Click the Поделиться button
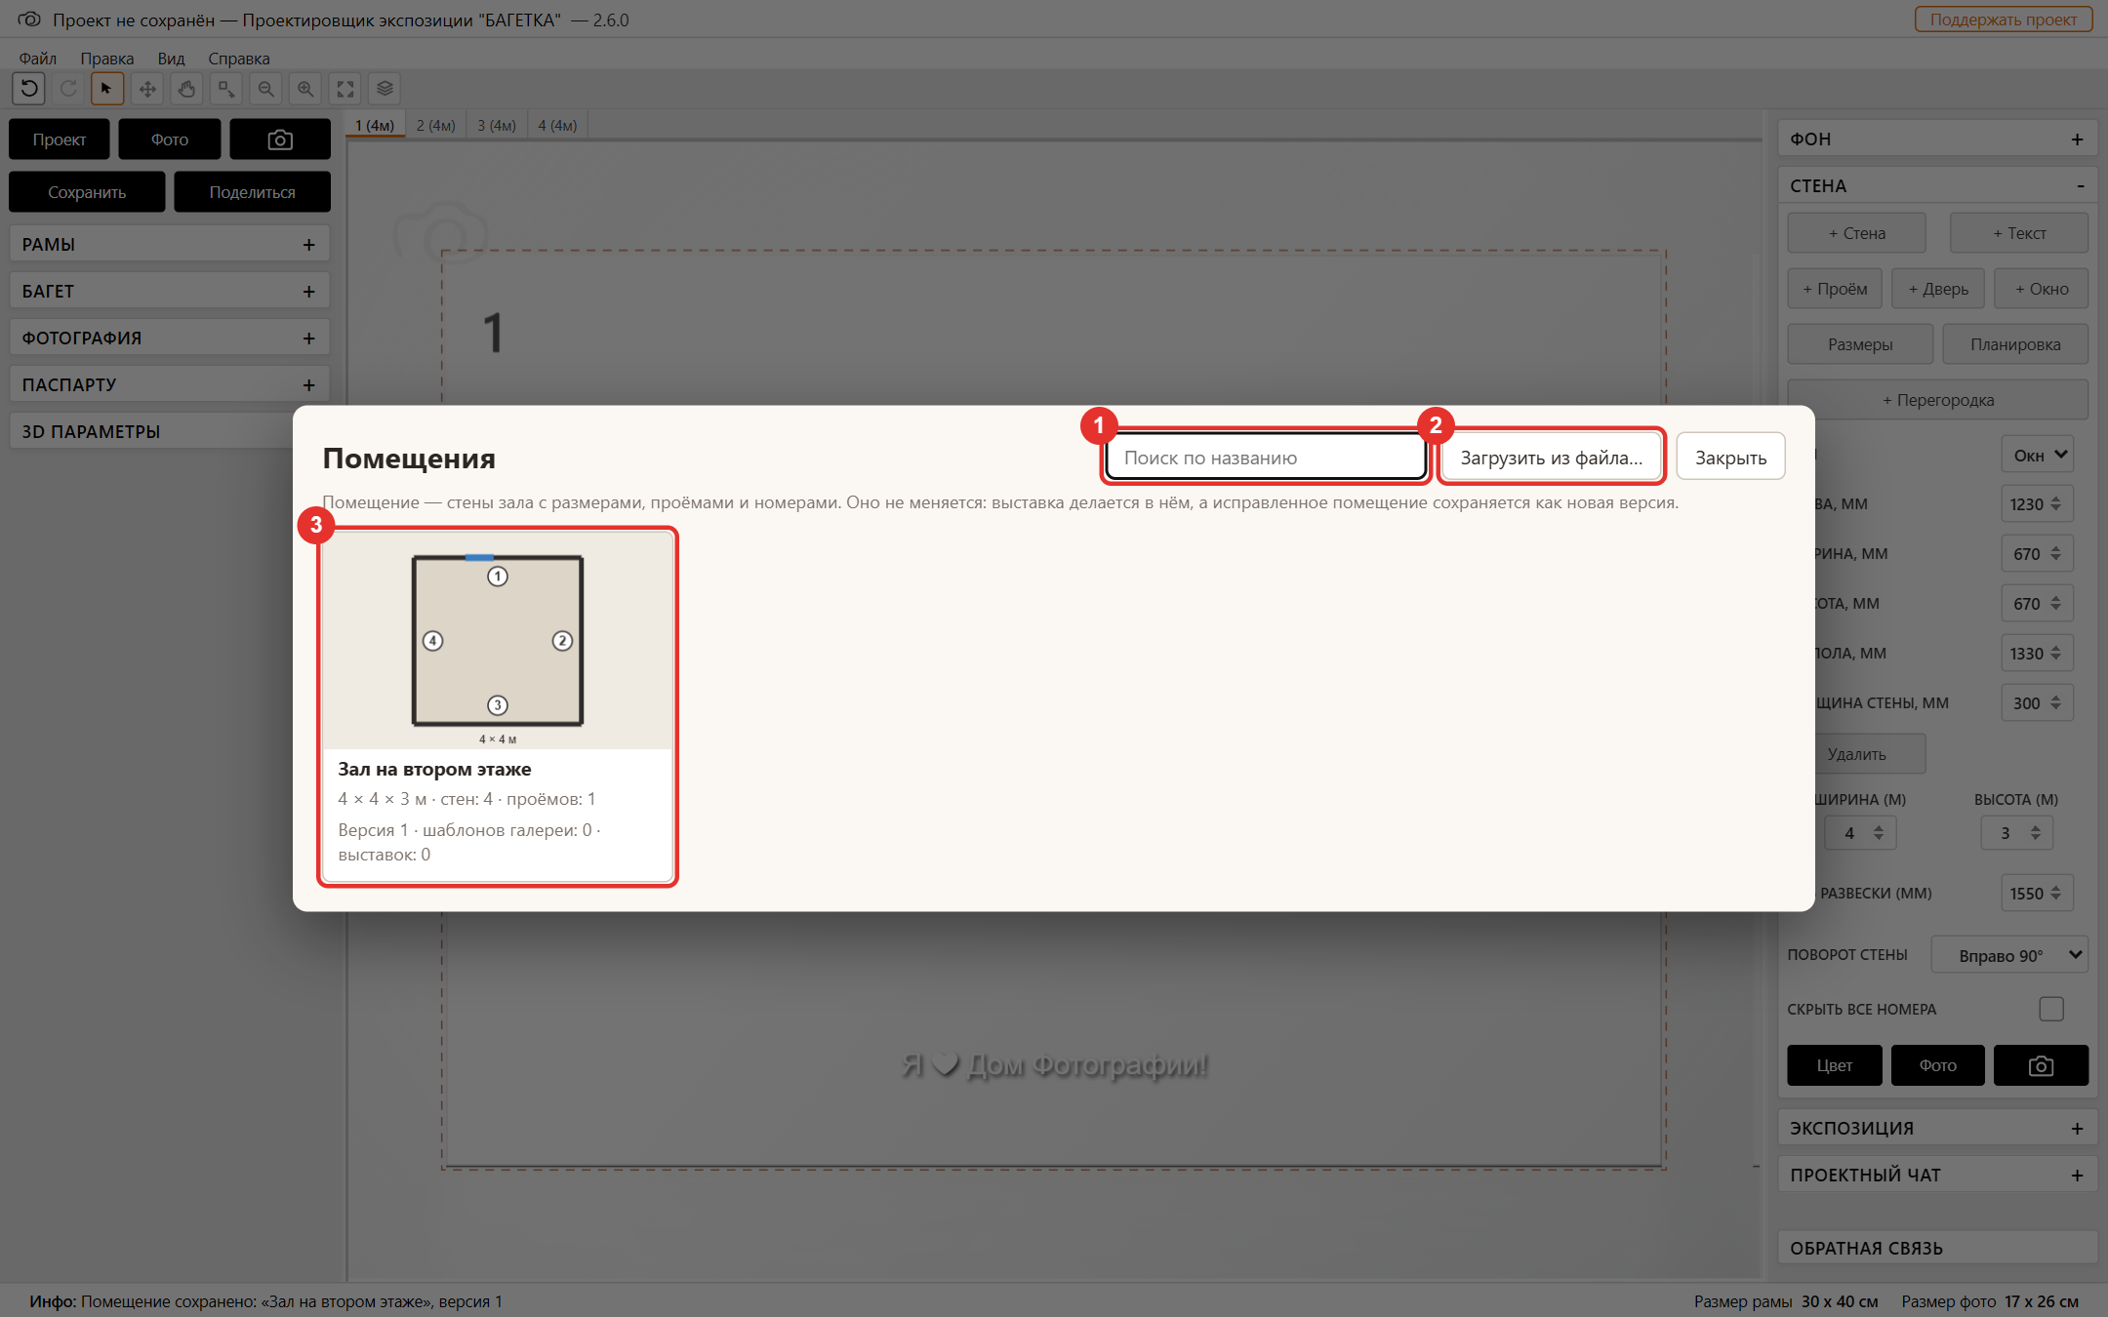The height and width of the screenshot is (1317, 2108). pyautogui.click(x=252, y=192)
